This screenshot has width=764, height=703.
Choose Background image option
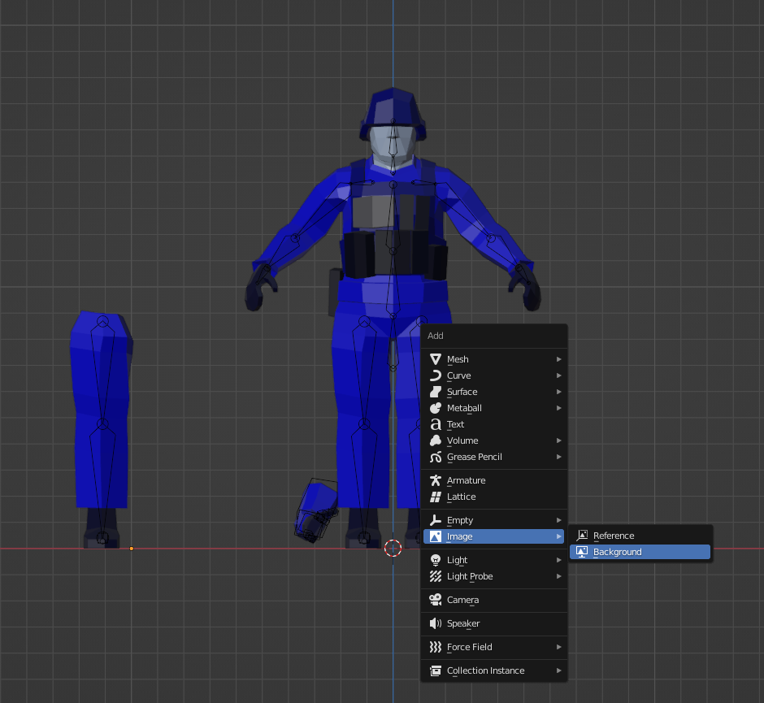[x=617, y=552]
